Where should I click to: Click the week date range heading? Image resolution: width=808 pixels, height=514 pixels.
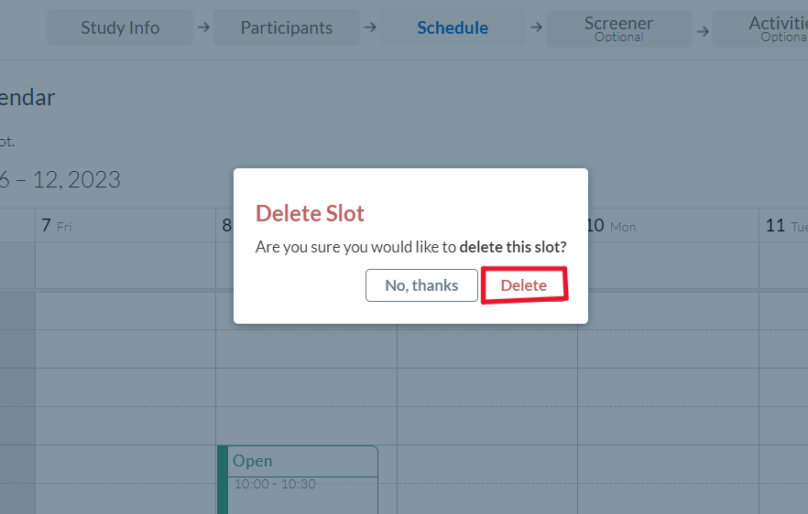(x=60, y=179)
